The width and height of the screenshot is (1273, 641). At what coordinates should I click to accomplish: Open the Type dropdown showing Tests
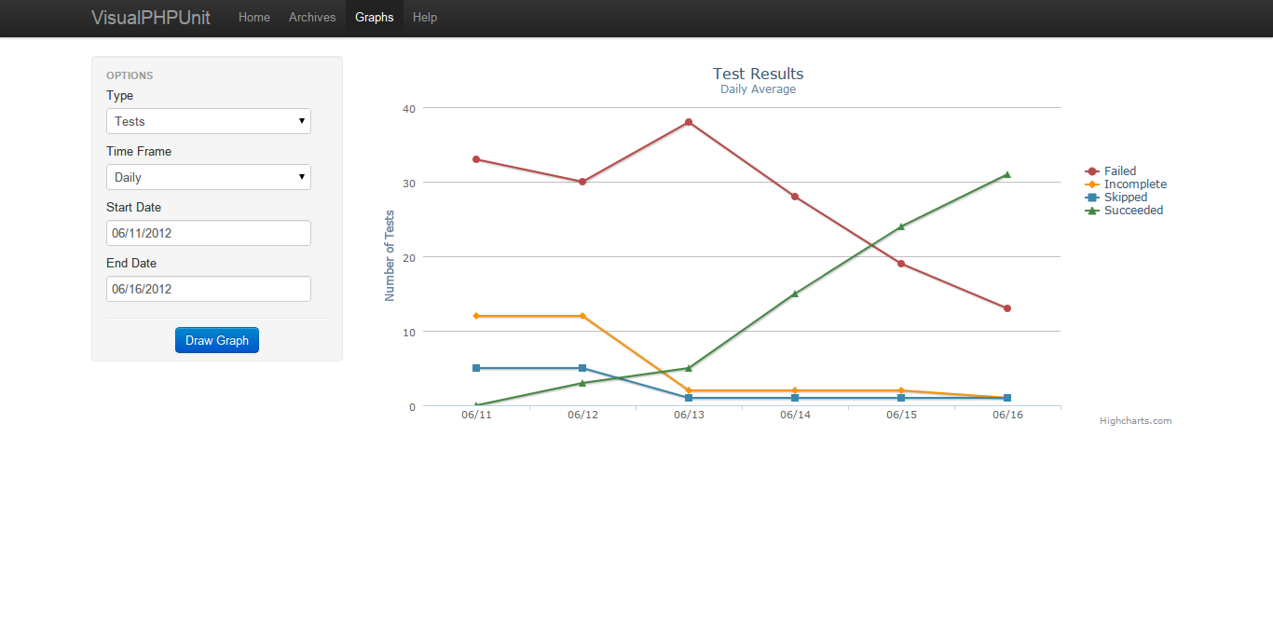point(208,121)
